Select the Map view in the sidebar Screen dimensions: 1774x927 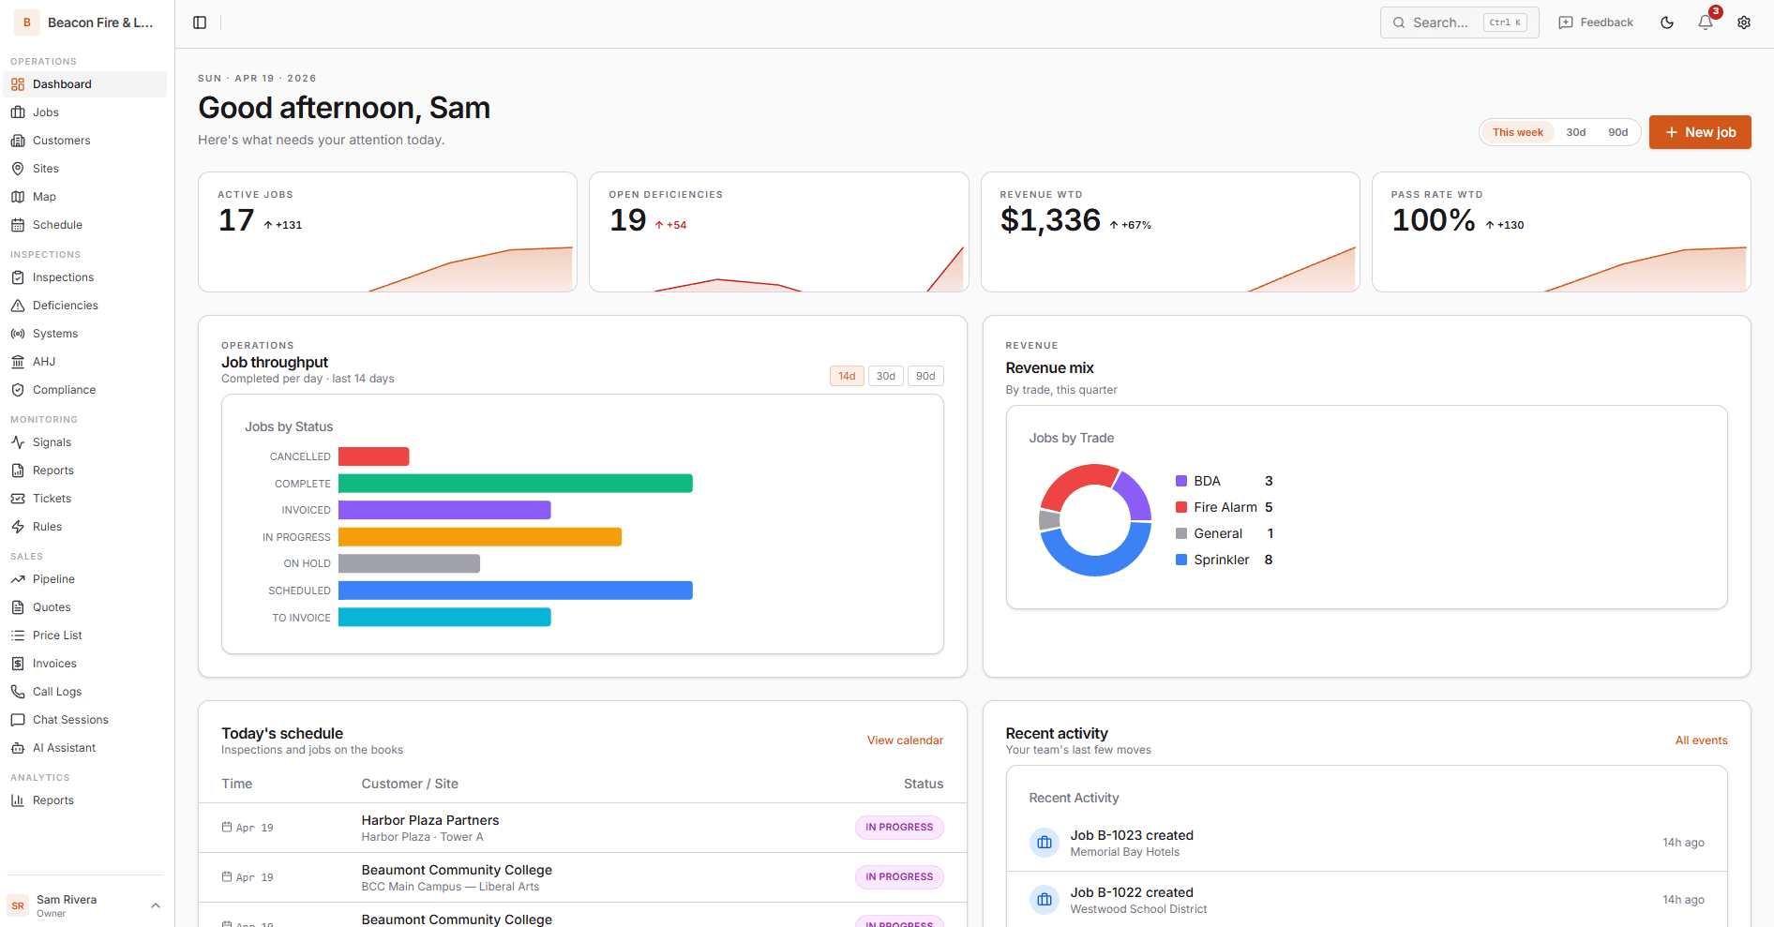point(43,196)
